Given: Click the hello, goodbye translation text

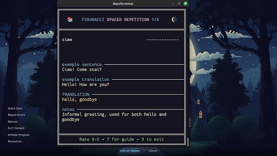Looking at the screenshot, I should click(x=79, y=100).
